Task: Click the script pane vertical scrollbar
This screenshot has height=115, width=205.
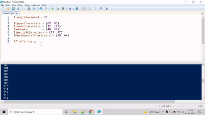Action: pyautogui.click(x=203, y=31)
